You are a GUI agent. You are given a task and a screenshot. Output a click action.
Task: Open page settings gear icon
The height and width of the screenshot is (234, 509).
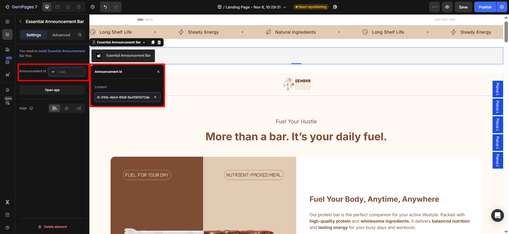[502, 7]
